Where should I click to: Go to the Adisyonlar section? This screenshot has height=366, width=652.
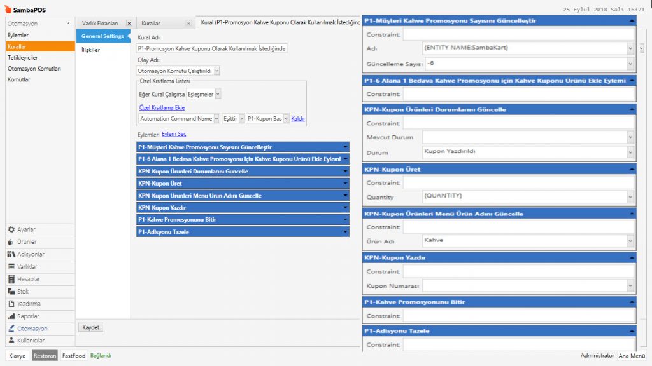29,254
